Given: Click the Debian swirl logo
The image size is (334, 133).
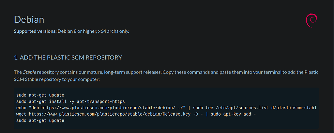Looking at the screenshot, I should tap(311, 21).
